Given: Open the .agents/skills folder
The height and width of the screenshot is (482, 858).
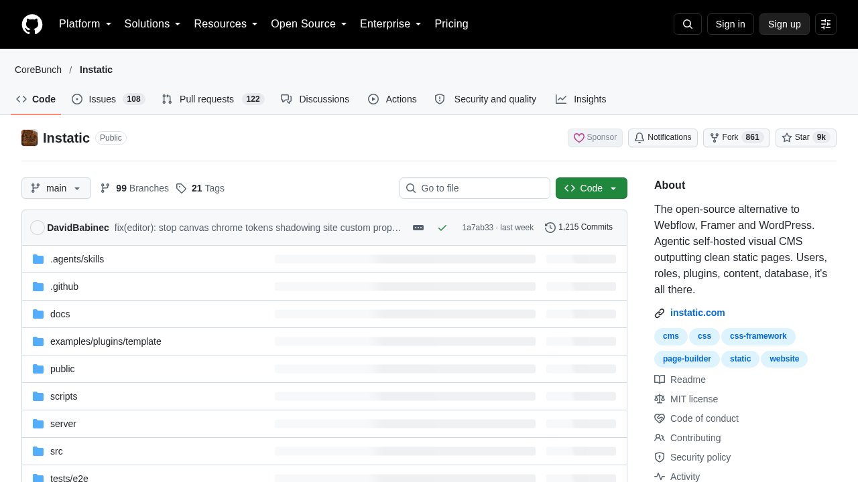Looking at the screenshot, I should pyautogui.click(x=77, y=259).
